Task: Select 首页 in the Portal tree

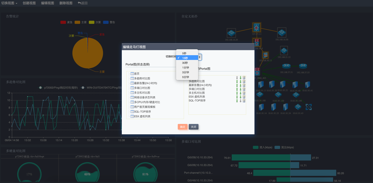Action: (137, 74)
